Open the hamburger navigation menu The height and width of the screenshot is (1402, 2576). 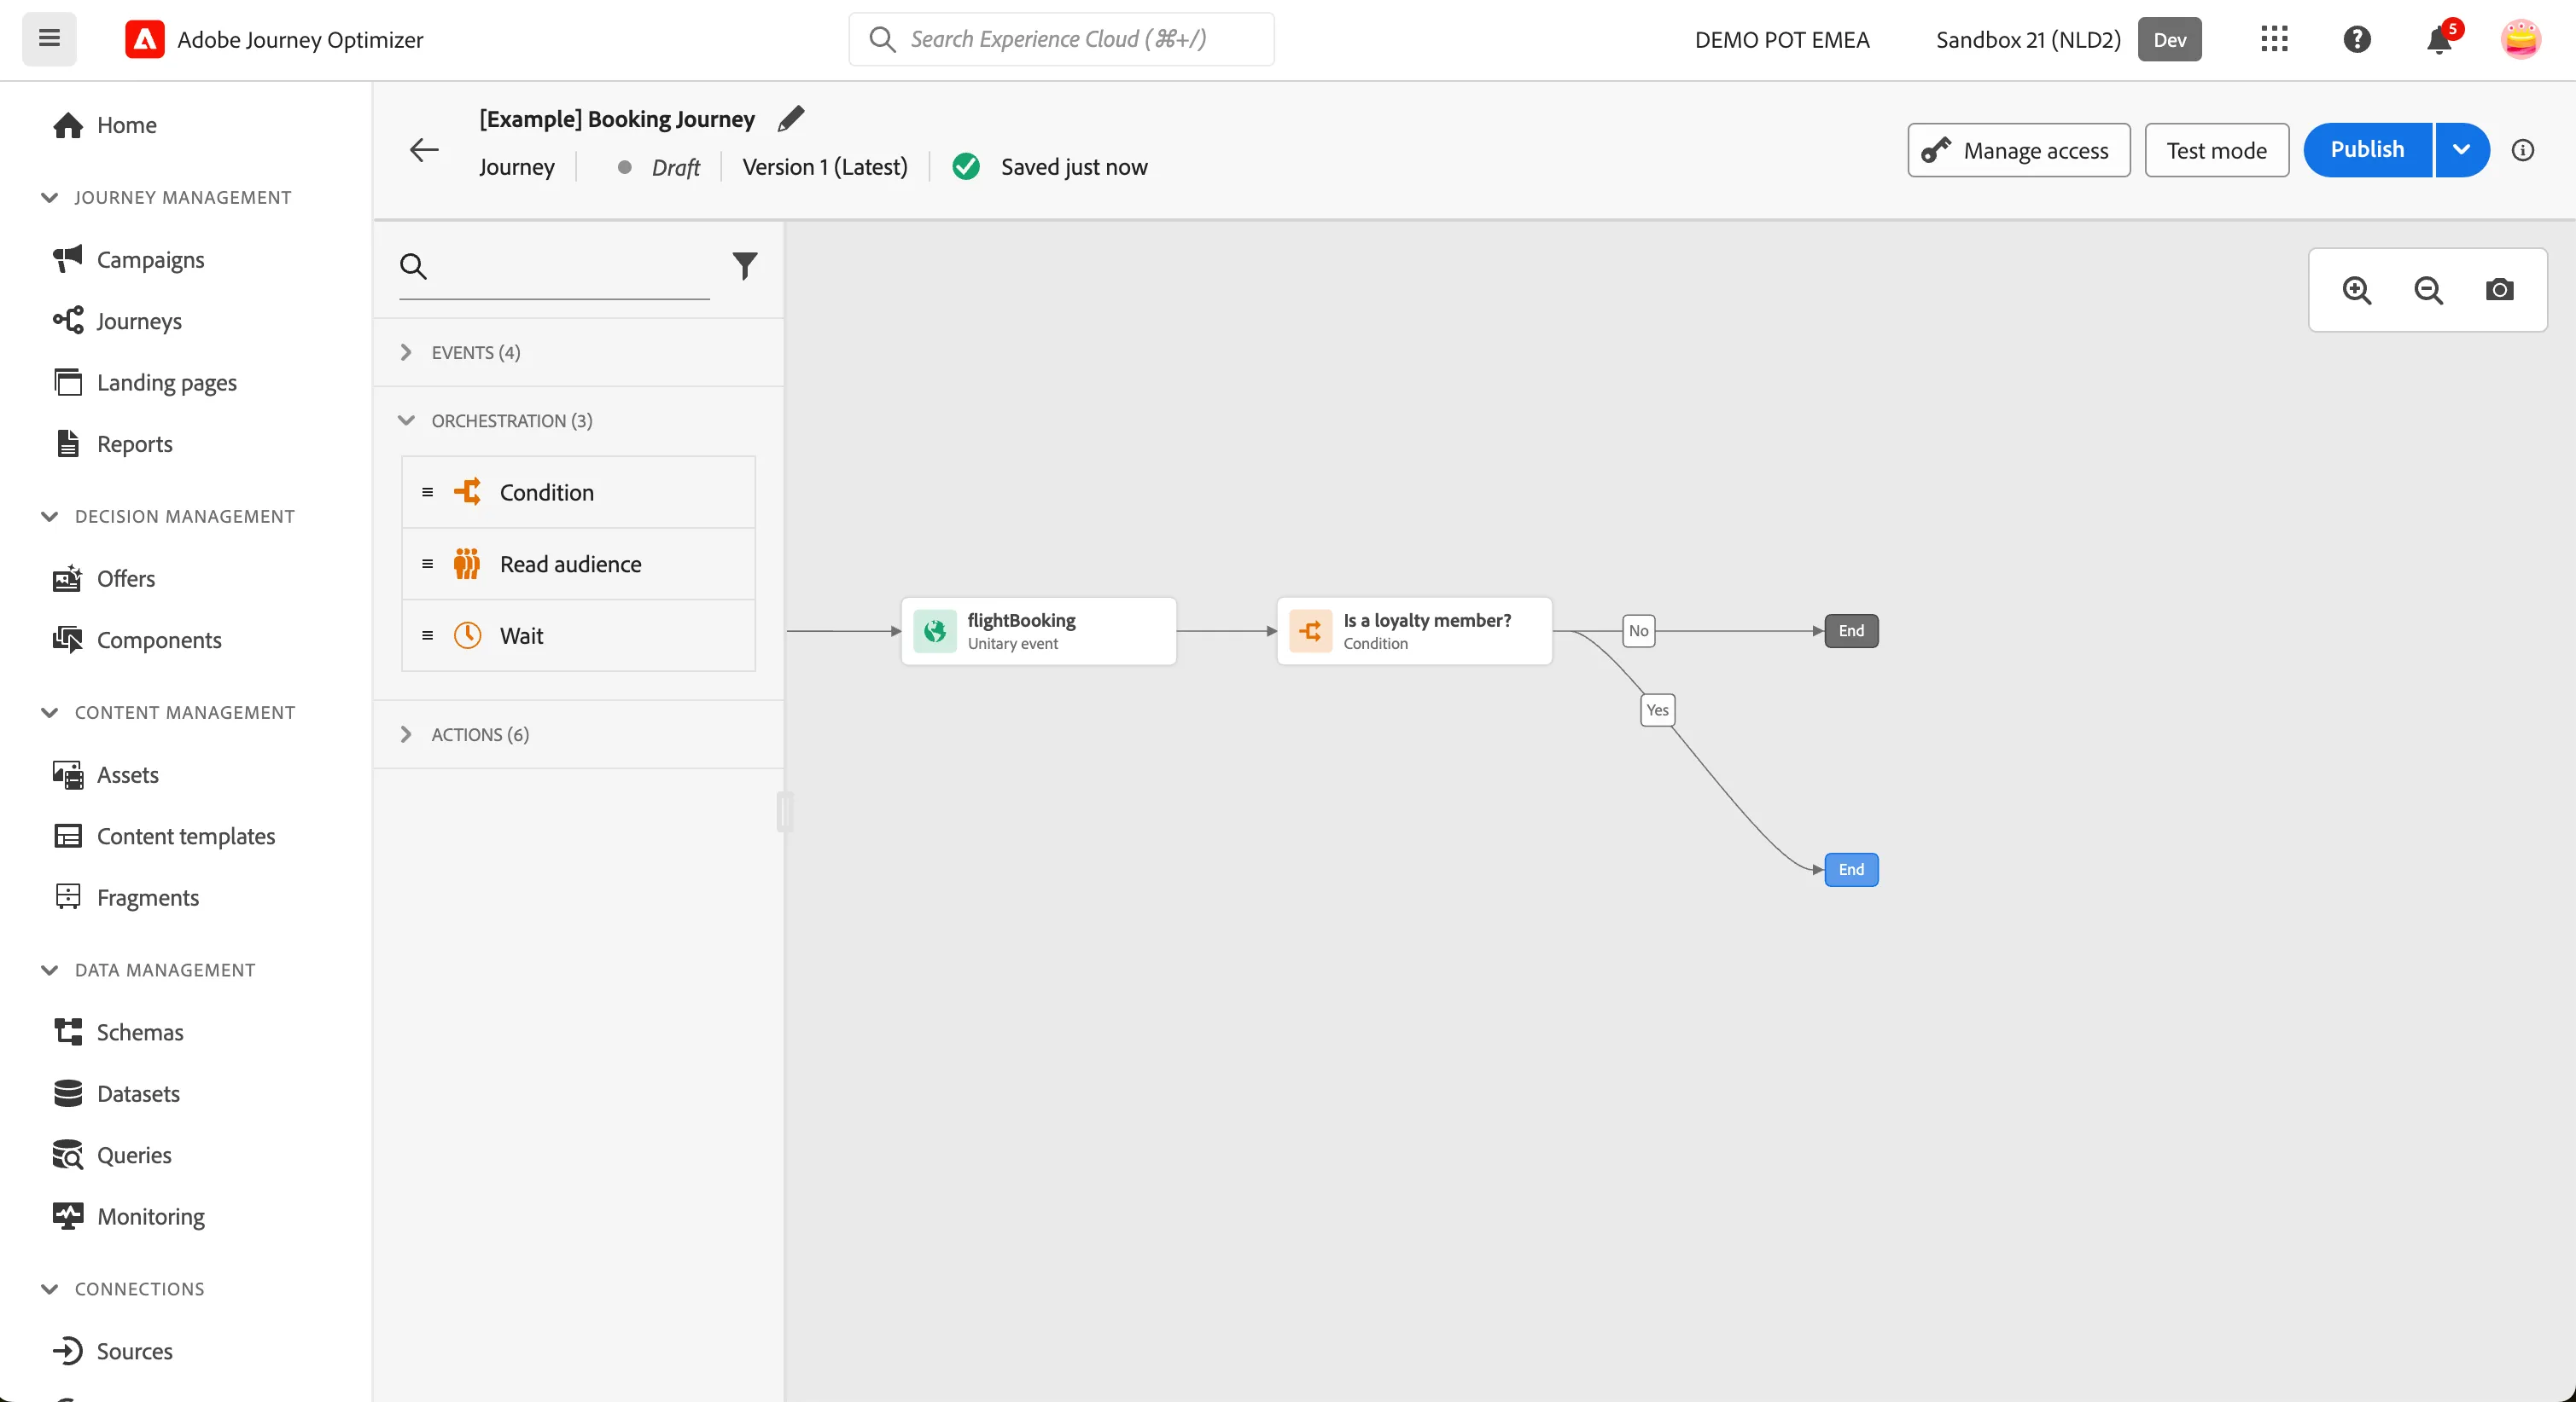click(49, 39)
